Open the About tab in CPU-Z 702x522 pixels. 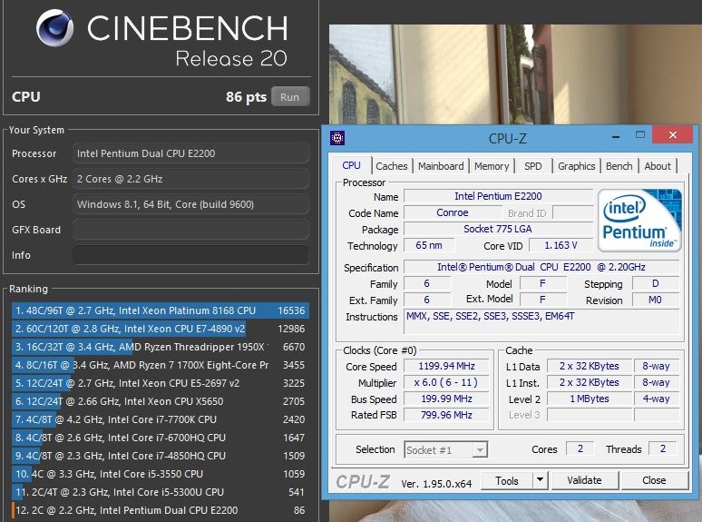click(658, 166)
